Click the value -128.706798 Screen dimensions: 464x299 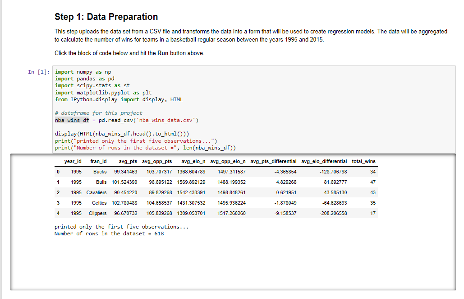coord(334,172)
